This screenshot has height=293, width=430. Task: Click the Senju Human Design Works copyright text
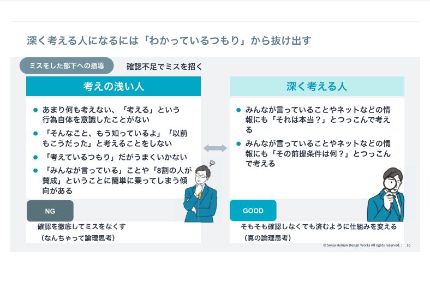(361, 246)
